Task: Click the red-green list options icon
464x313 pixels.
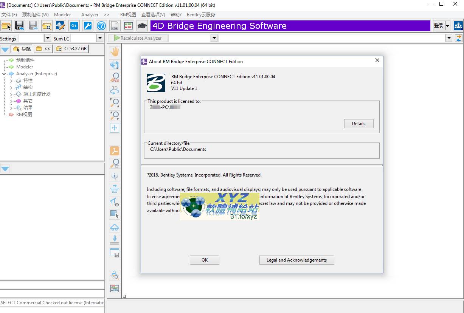Action: pos(129,26)
